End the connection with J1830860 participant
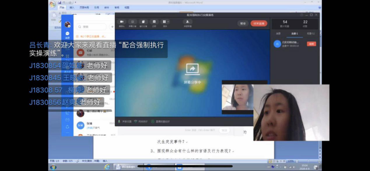The height and width of the screenshot is (171, 370). [311, 44]
